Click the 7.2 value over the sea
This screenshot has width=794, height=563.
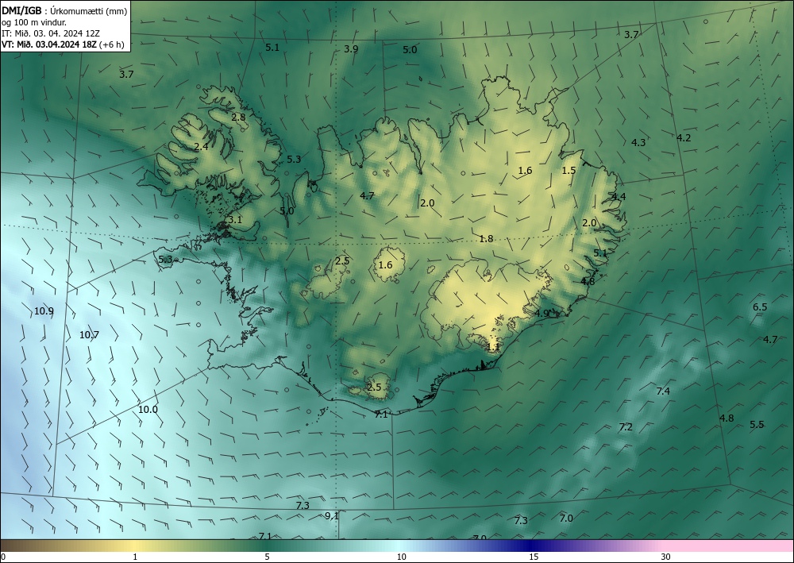click(626, 427)
